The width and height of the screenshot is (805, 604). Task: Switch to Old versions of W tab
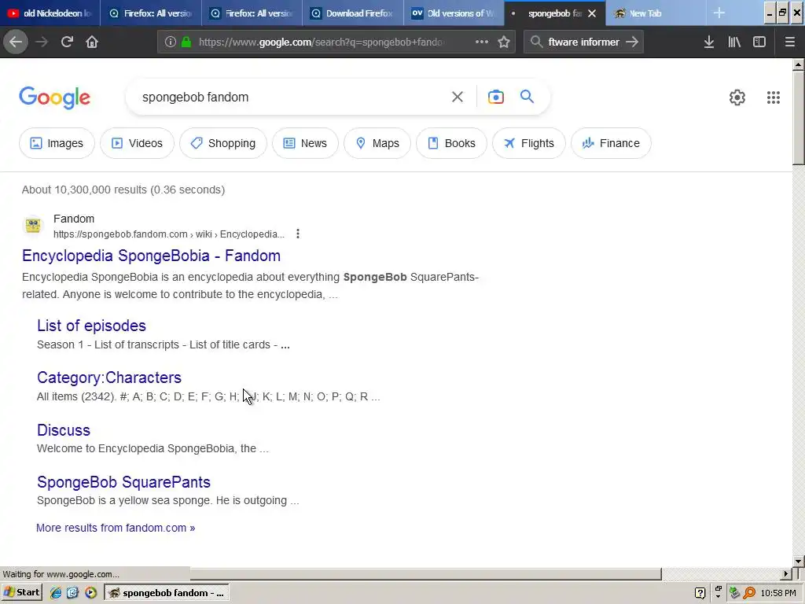[x=454, y=13]
